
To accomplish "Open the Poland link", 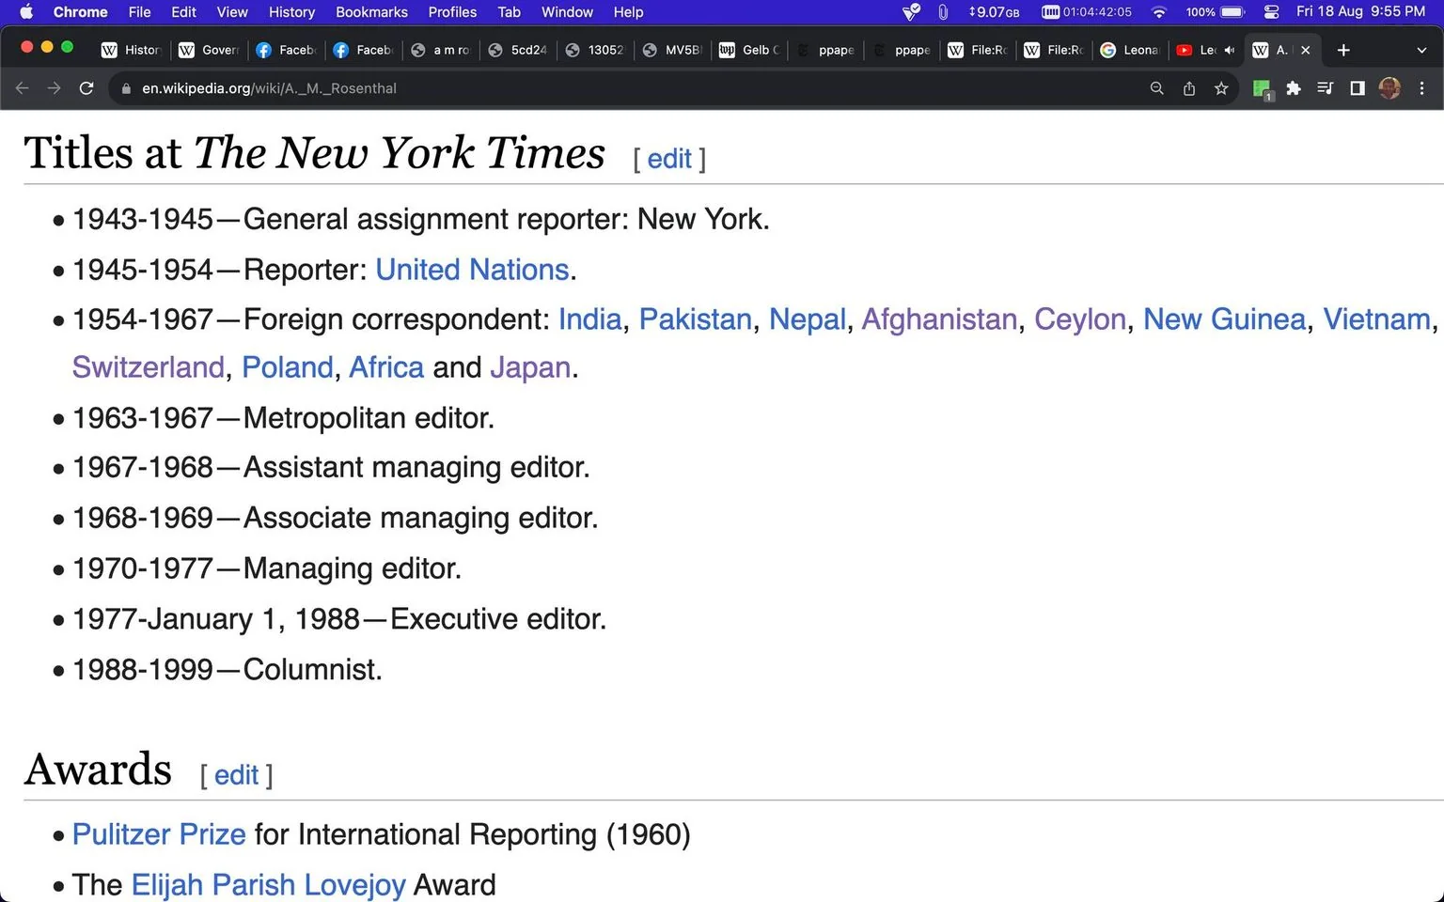I will 288,367.
